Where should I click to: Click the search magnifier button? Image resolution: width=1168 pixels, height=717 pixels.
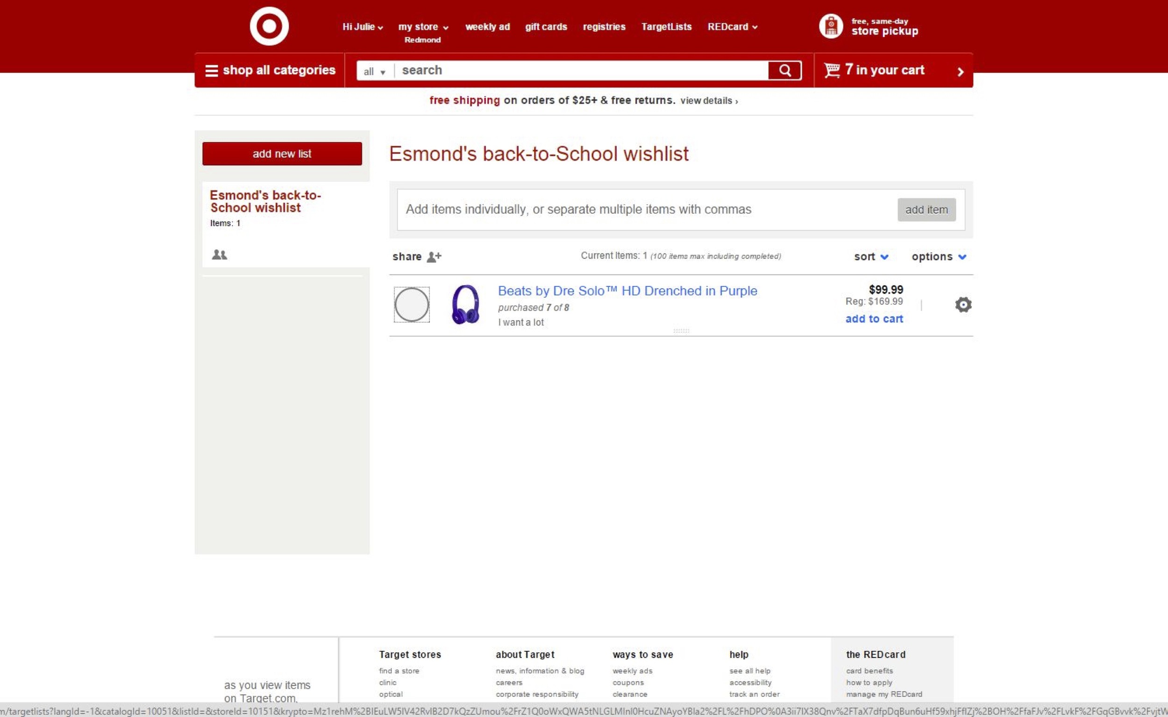[x=784, y=70]
